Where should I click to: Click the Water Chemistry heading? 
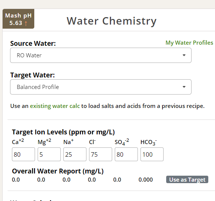coord(111,21)
